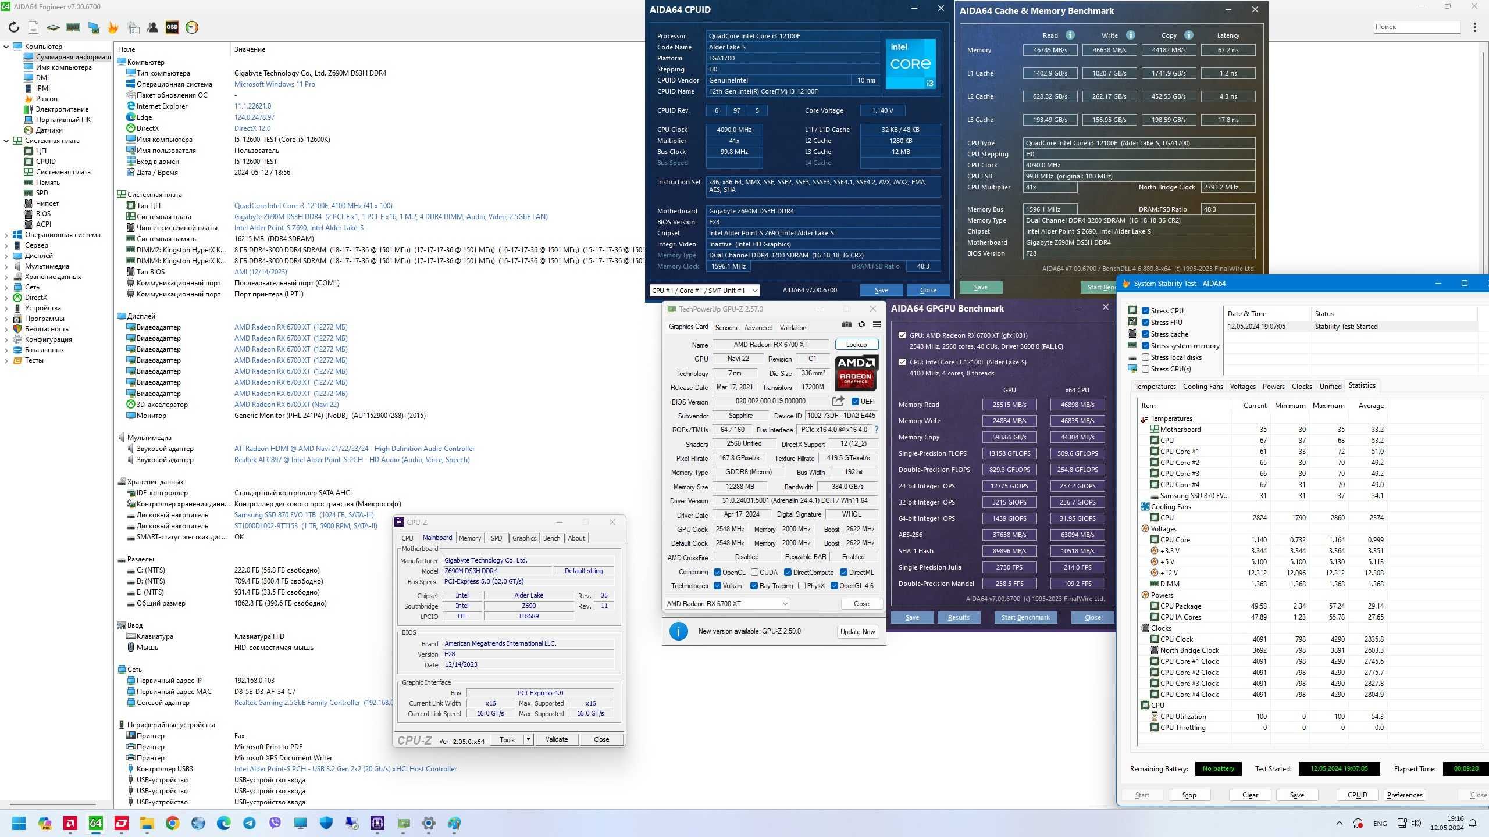This screenshot has height=837, width=1489.
Task: Open System Stability Test flame icon
Action: 113,27
